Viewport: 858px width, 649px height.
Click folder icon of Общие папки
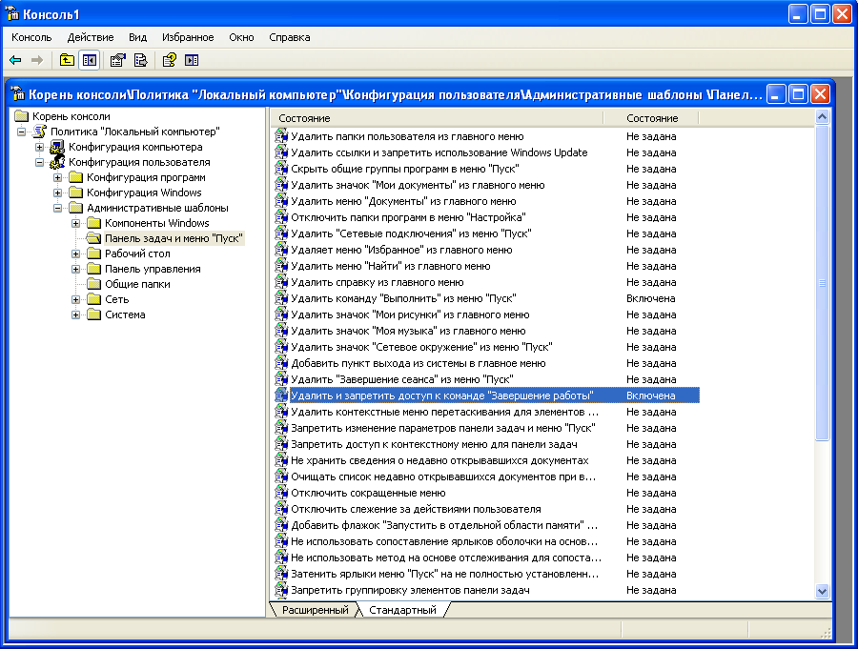coord(94,284)
